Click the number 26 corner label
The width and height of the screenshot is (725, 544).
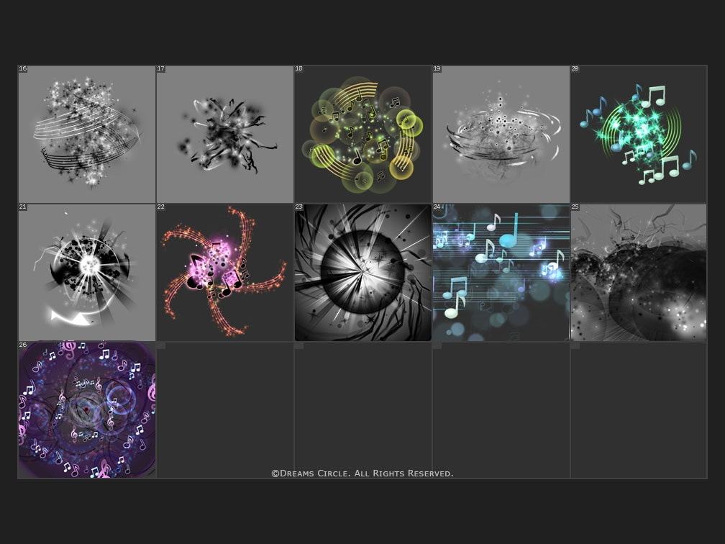23,345
